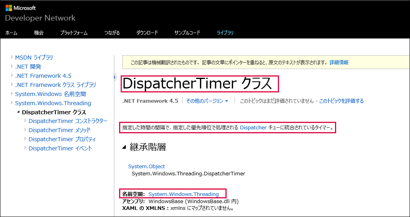Click このトピックを評価する link
410x217 pixels.
341,101
